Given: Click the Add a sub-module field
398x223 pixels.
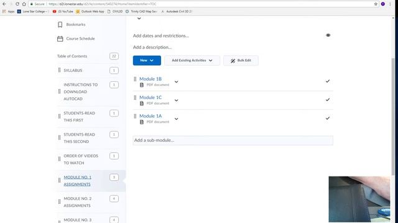Looking at the screenshot, I should pos(233,141).
